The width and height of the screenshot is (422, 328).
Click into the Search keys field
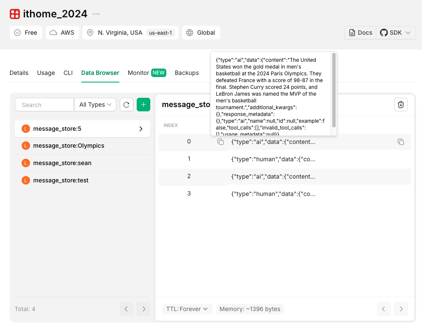44,105
